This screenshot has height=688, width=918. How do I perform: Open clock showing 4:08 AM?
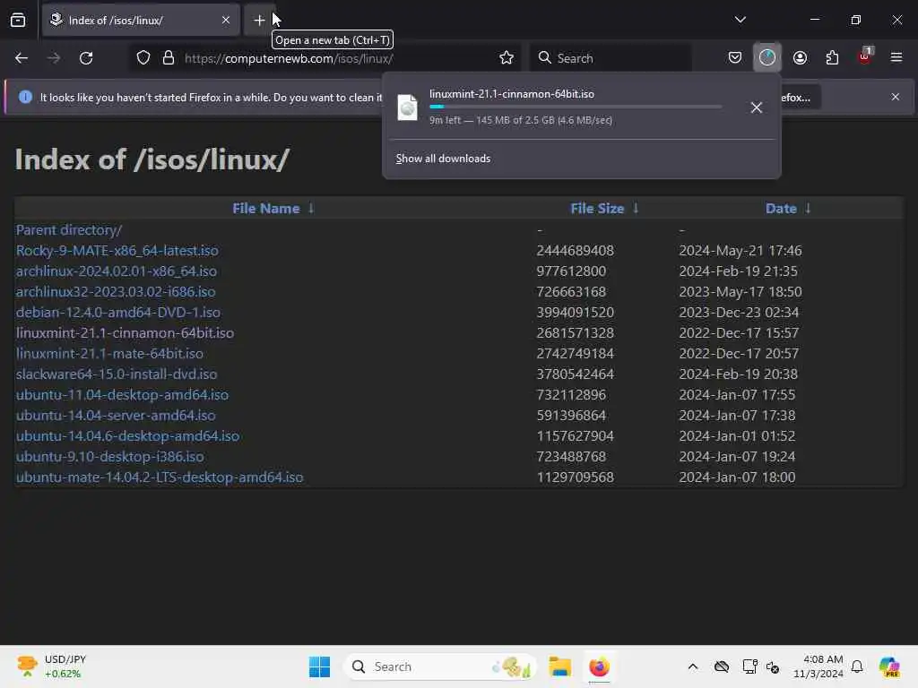click(x=818, y=666)
